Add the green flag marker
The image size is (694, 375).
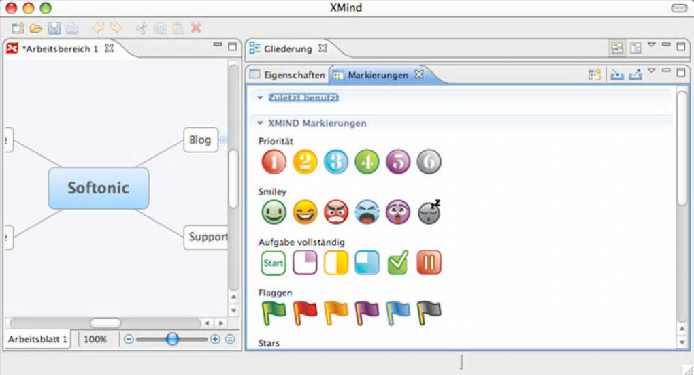274,313
